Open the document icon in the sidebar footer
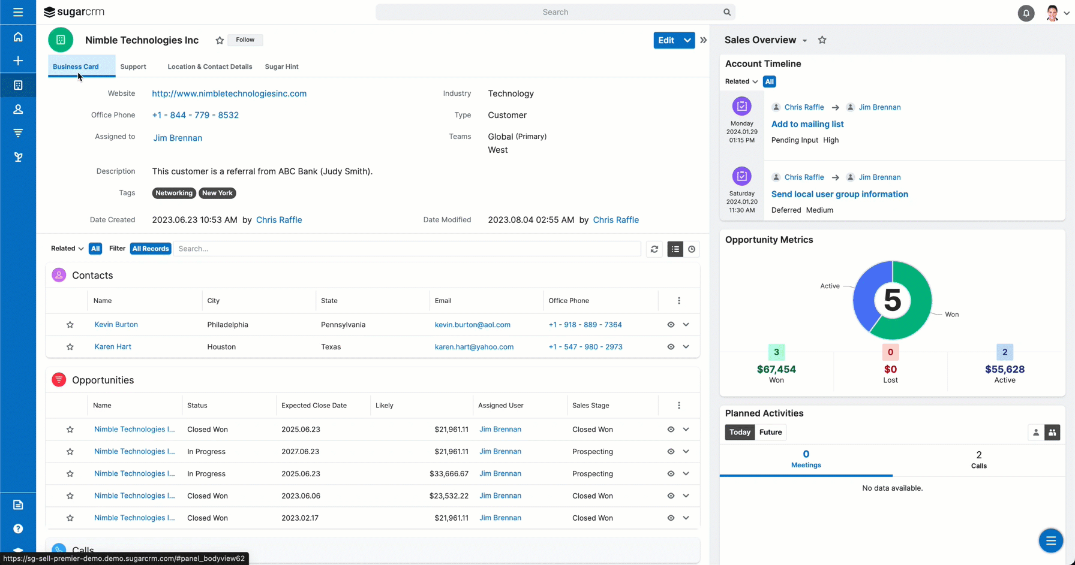The width and height of the screenshot is (1075, 565). (18, 505)
